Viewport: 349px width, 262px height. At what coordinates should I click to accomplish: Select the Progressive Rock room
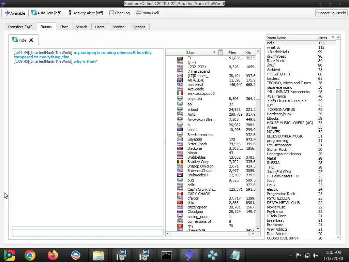(281, 194)
